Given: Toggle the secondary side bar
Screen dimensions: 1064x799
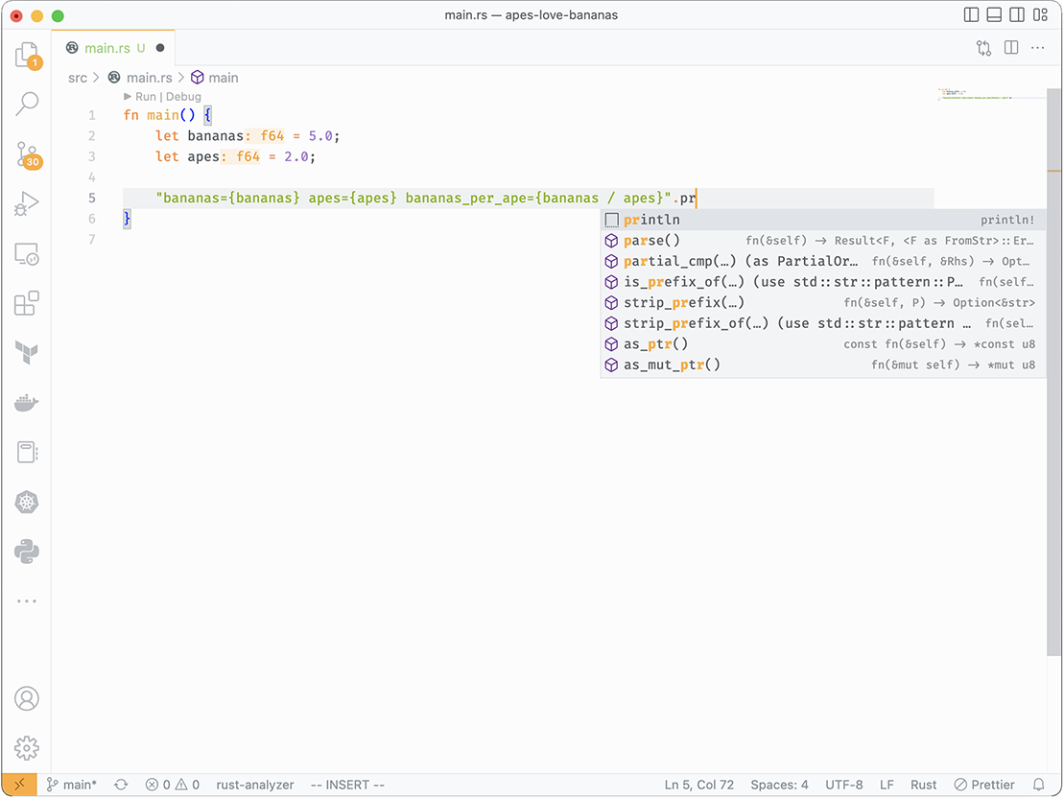Looking at the screenshot, I should click(1016, 15).
